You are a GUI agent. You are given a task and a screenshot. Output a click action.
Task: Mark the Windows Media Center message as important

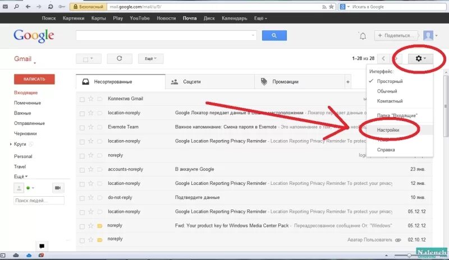coord(100,226)
